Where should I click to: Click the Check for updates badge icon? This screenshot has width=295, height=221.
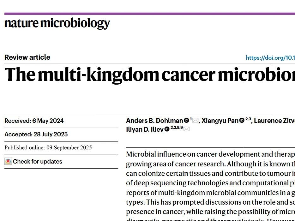(8, 162)
